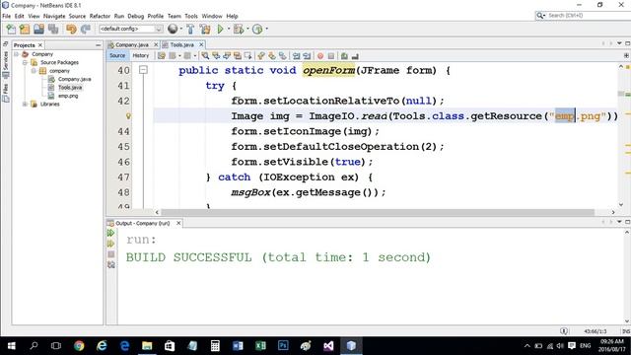Viewport: 631px width, 355px height.
Task: Open the Navigate menu
Action: point(54,16)
